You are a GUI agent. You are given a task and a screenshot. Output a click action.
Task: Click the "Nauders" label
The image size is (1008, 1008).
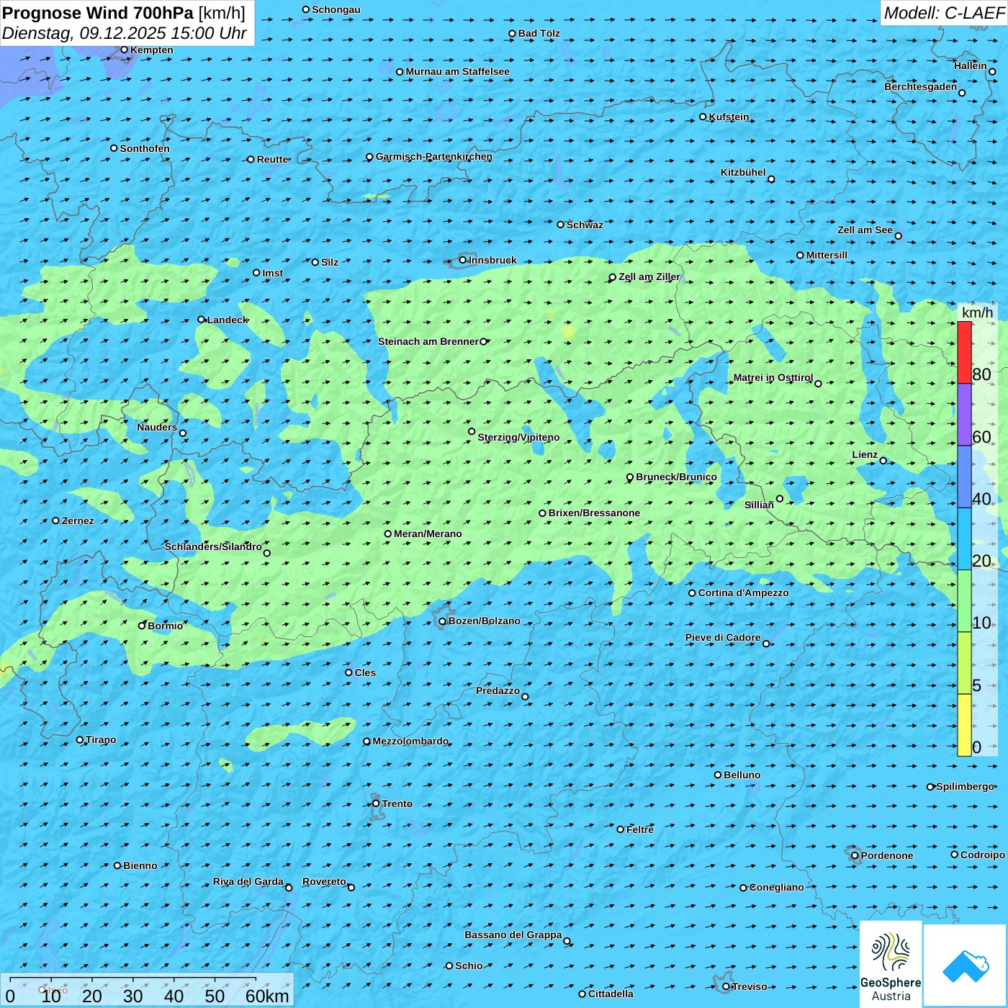157,427
